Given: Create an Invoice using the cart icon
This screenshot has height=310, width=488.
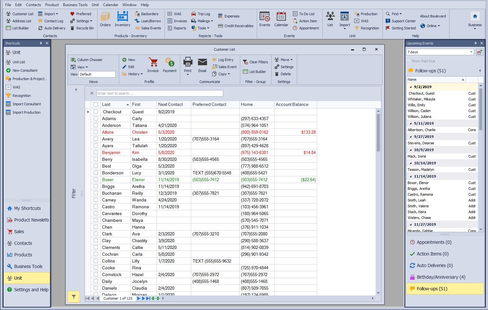Looking at the screenshot, I should pos(153,64).
